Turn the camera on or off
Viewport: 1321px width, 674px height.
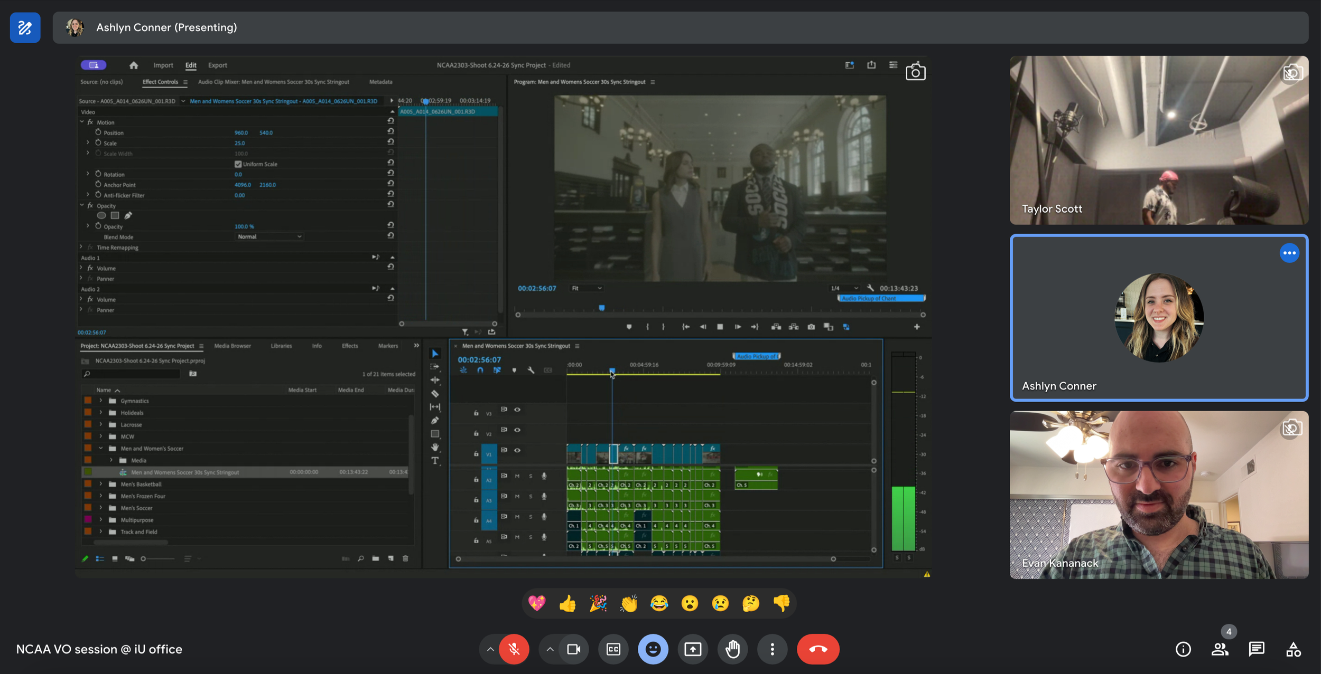pyautogui.click(x=573, y=649)
